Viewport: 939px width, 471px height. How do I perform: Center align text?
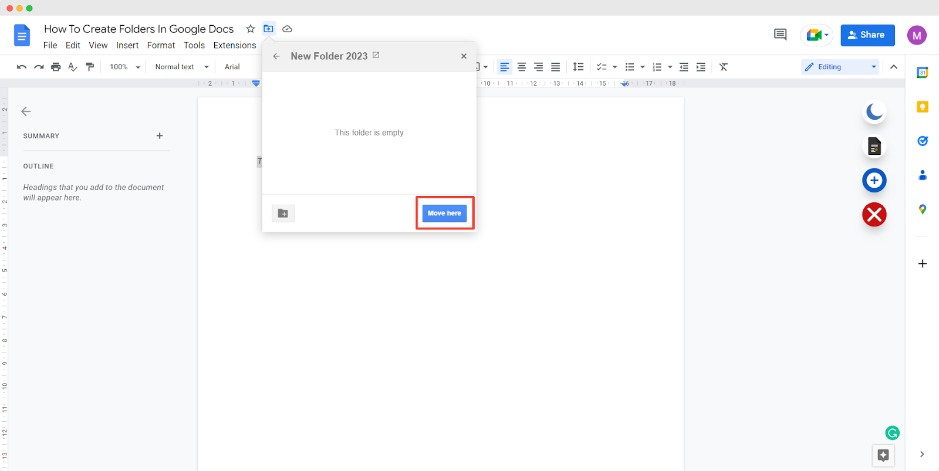pos(522,67)
